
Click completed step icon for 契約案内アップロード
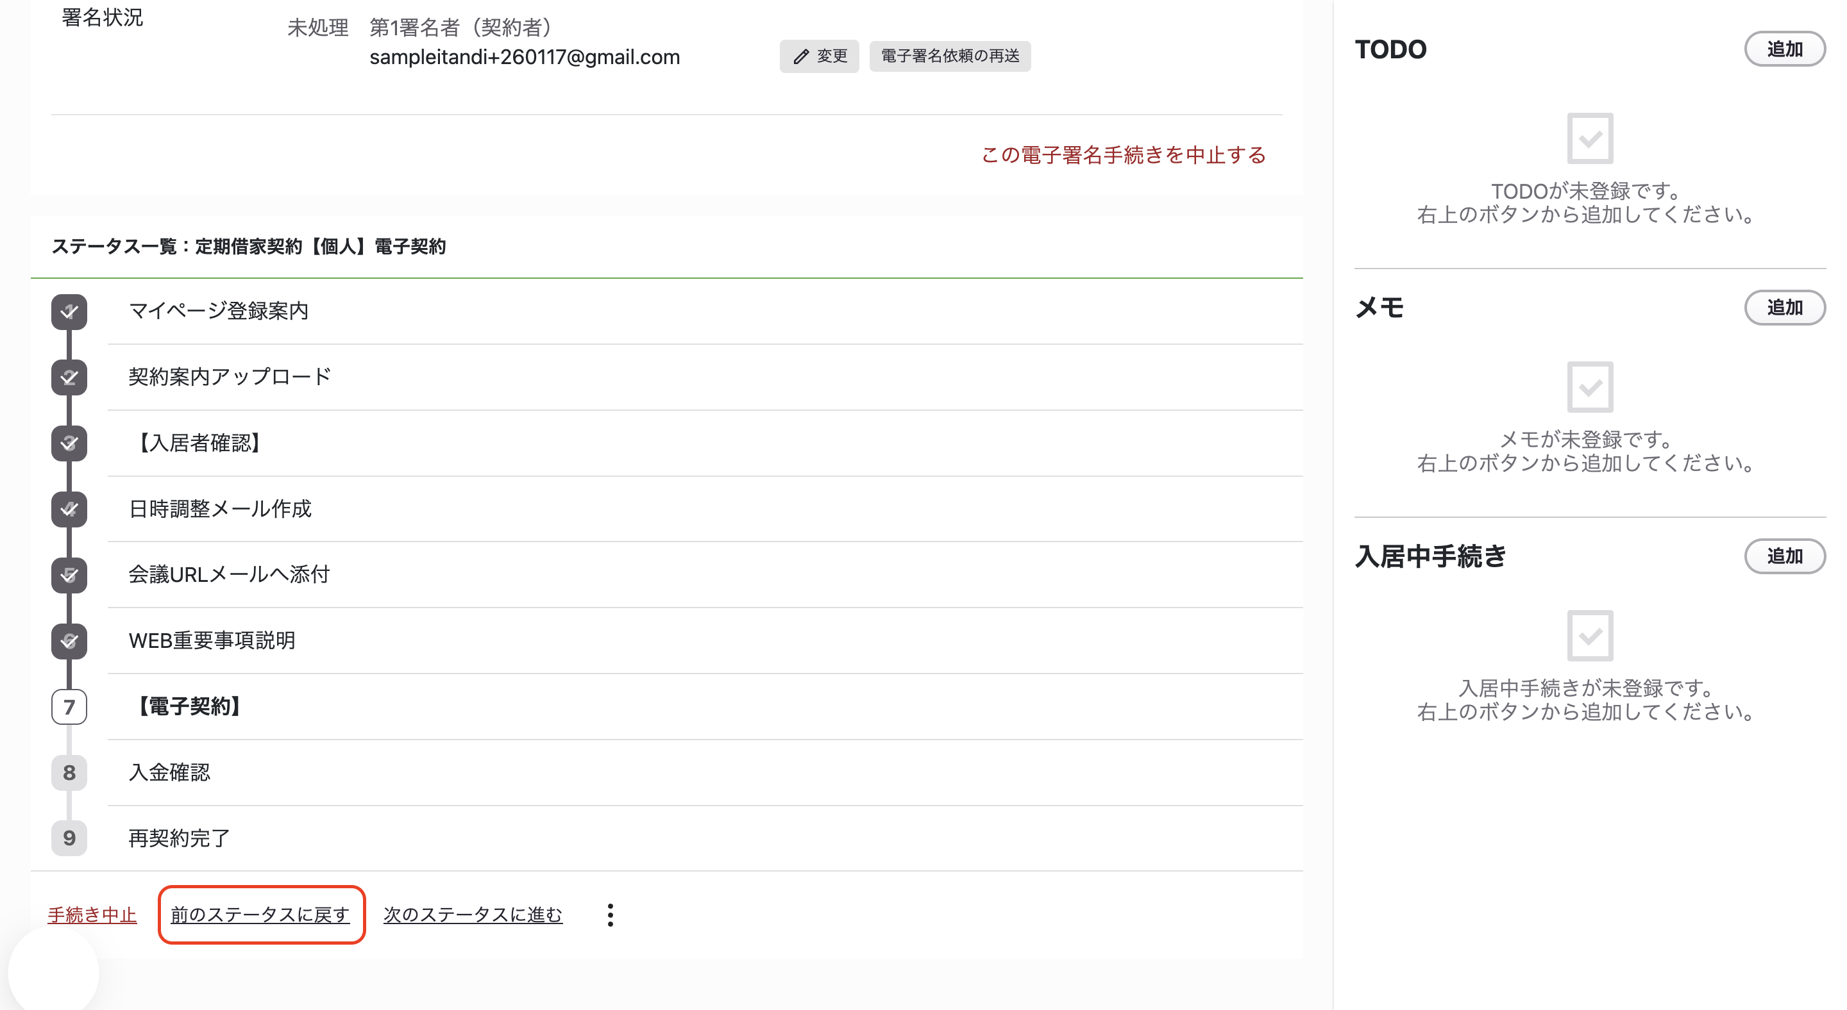click(69, 377)
